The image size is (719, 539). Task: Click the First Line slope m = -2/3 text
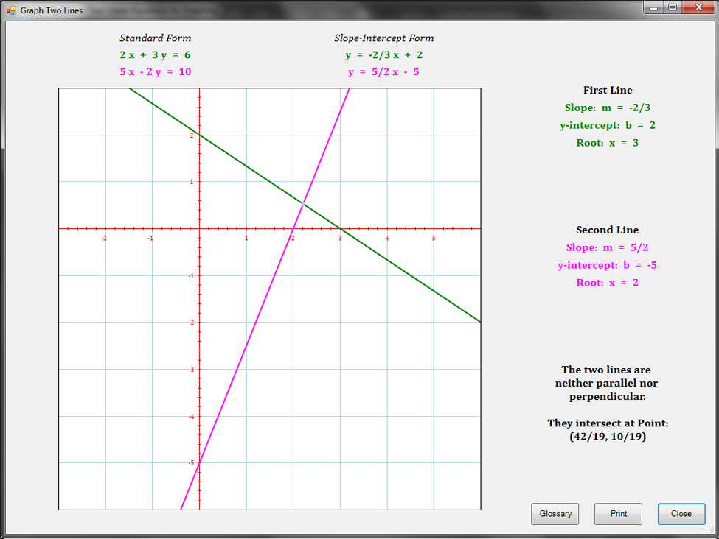tap(607, 108)
